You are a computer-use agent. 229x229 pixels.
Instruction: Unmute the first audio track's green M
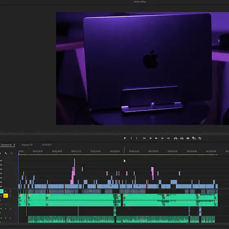(2, 191)
